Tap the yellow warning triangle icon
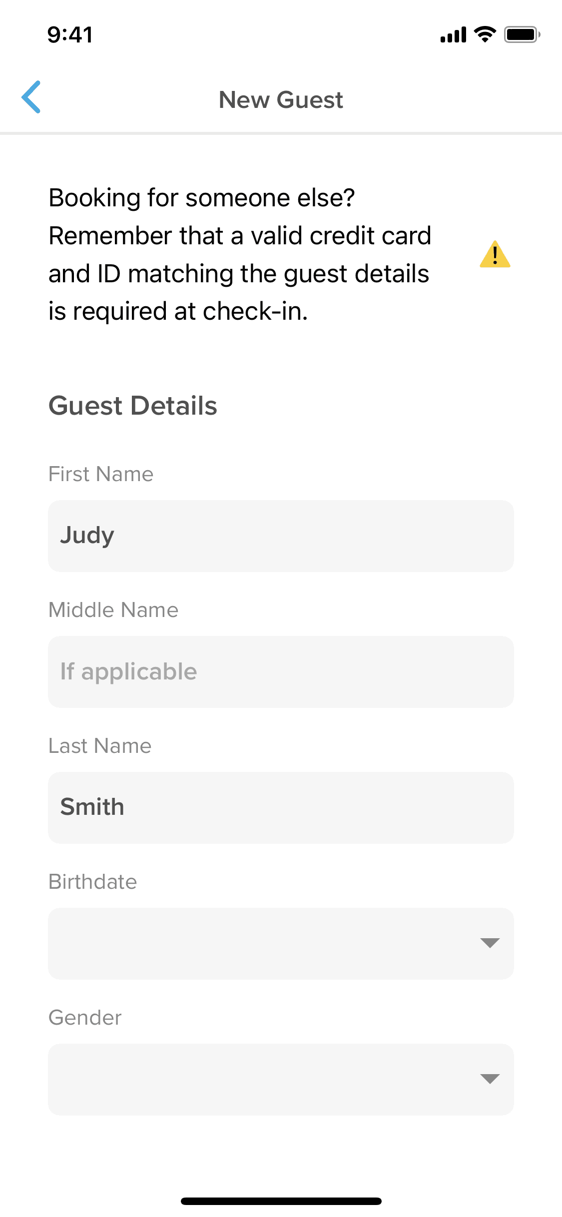The width and height of the screenshot is (562, 1217). (495, 255)
